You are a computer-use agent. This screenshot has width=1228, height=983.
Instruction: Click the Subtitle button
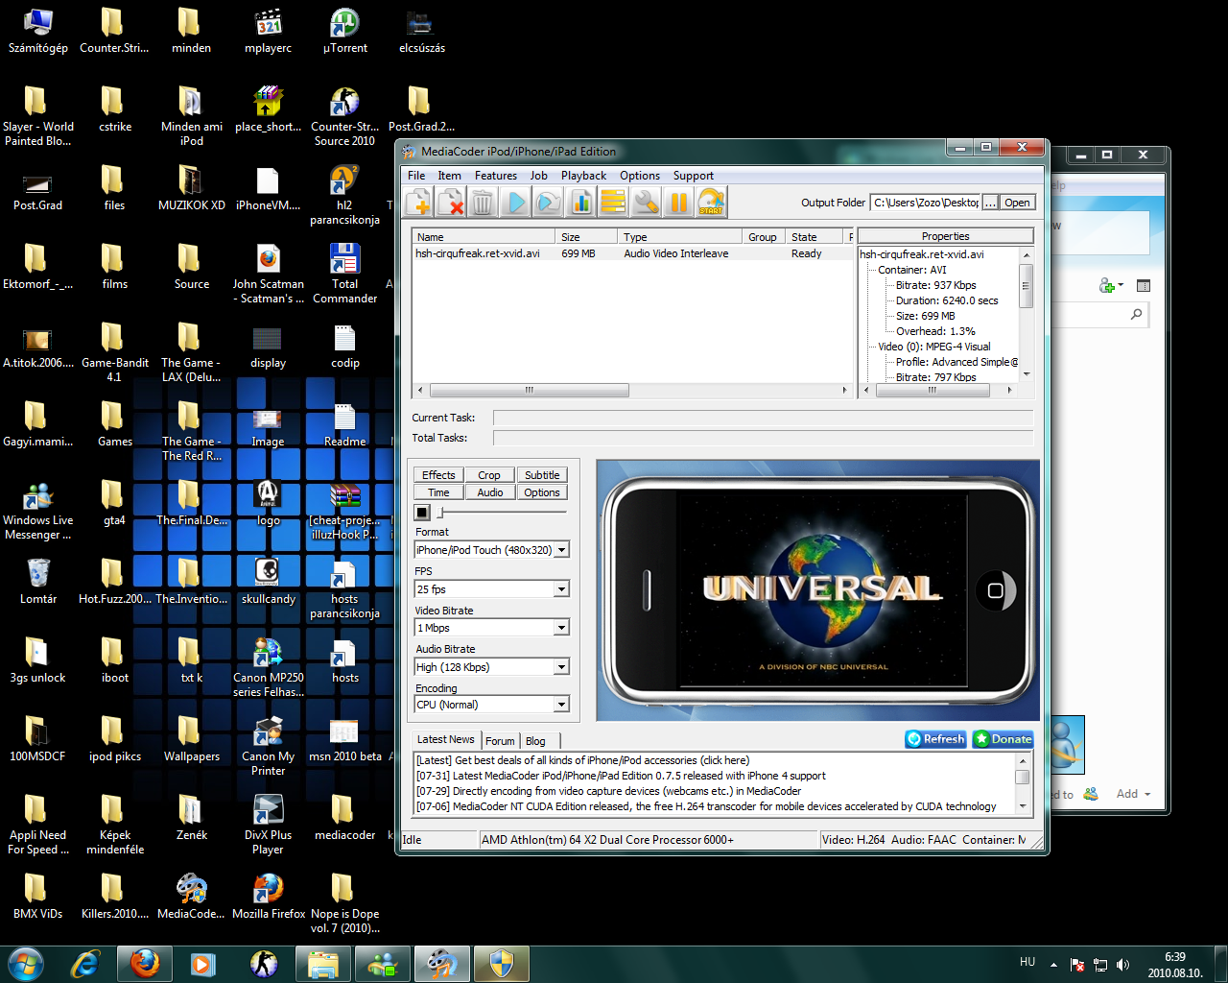[542, 475]
